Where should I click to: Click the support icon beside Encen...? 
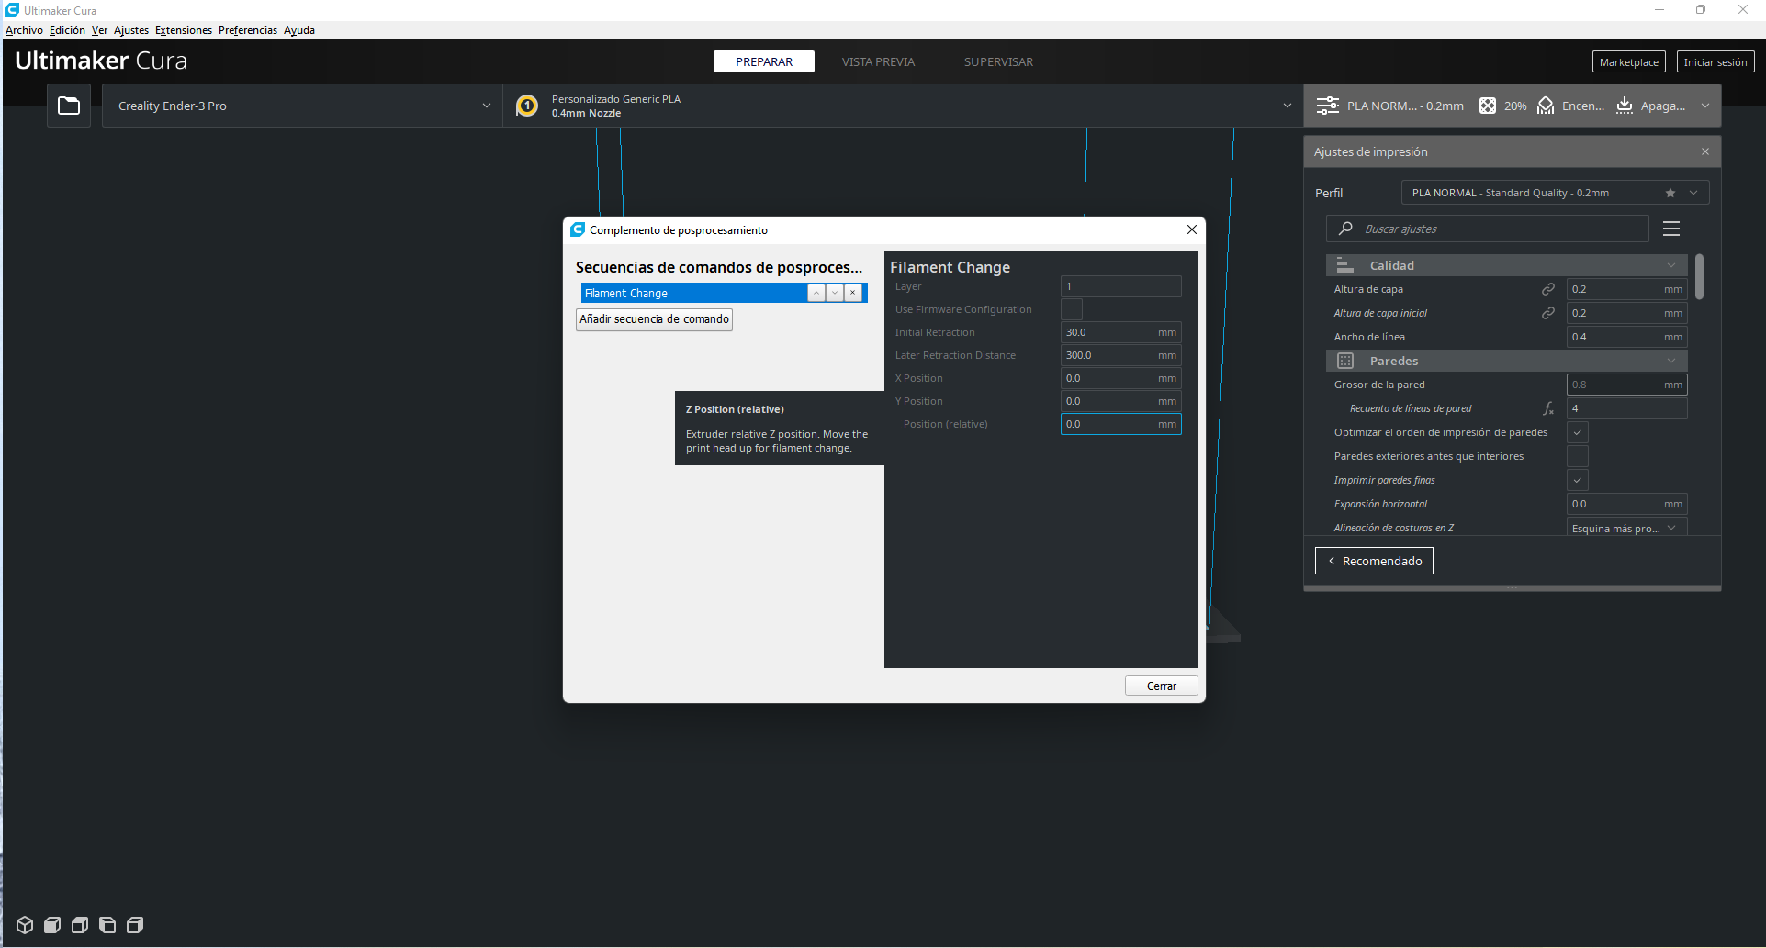point(1546,106)
